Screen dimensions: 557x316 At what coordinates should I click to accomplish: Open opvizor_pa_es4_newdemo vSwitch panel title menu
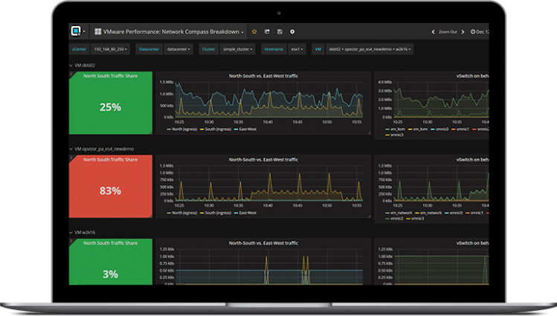point(472,160)
